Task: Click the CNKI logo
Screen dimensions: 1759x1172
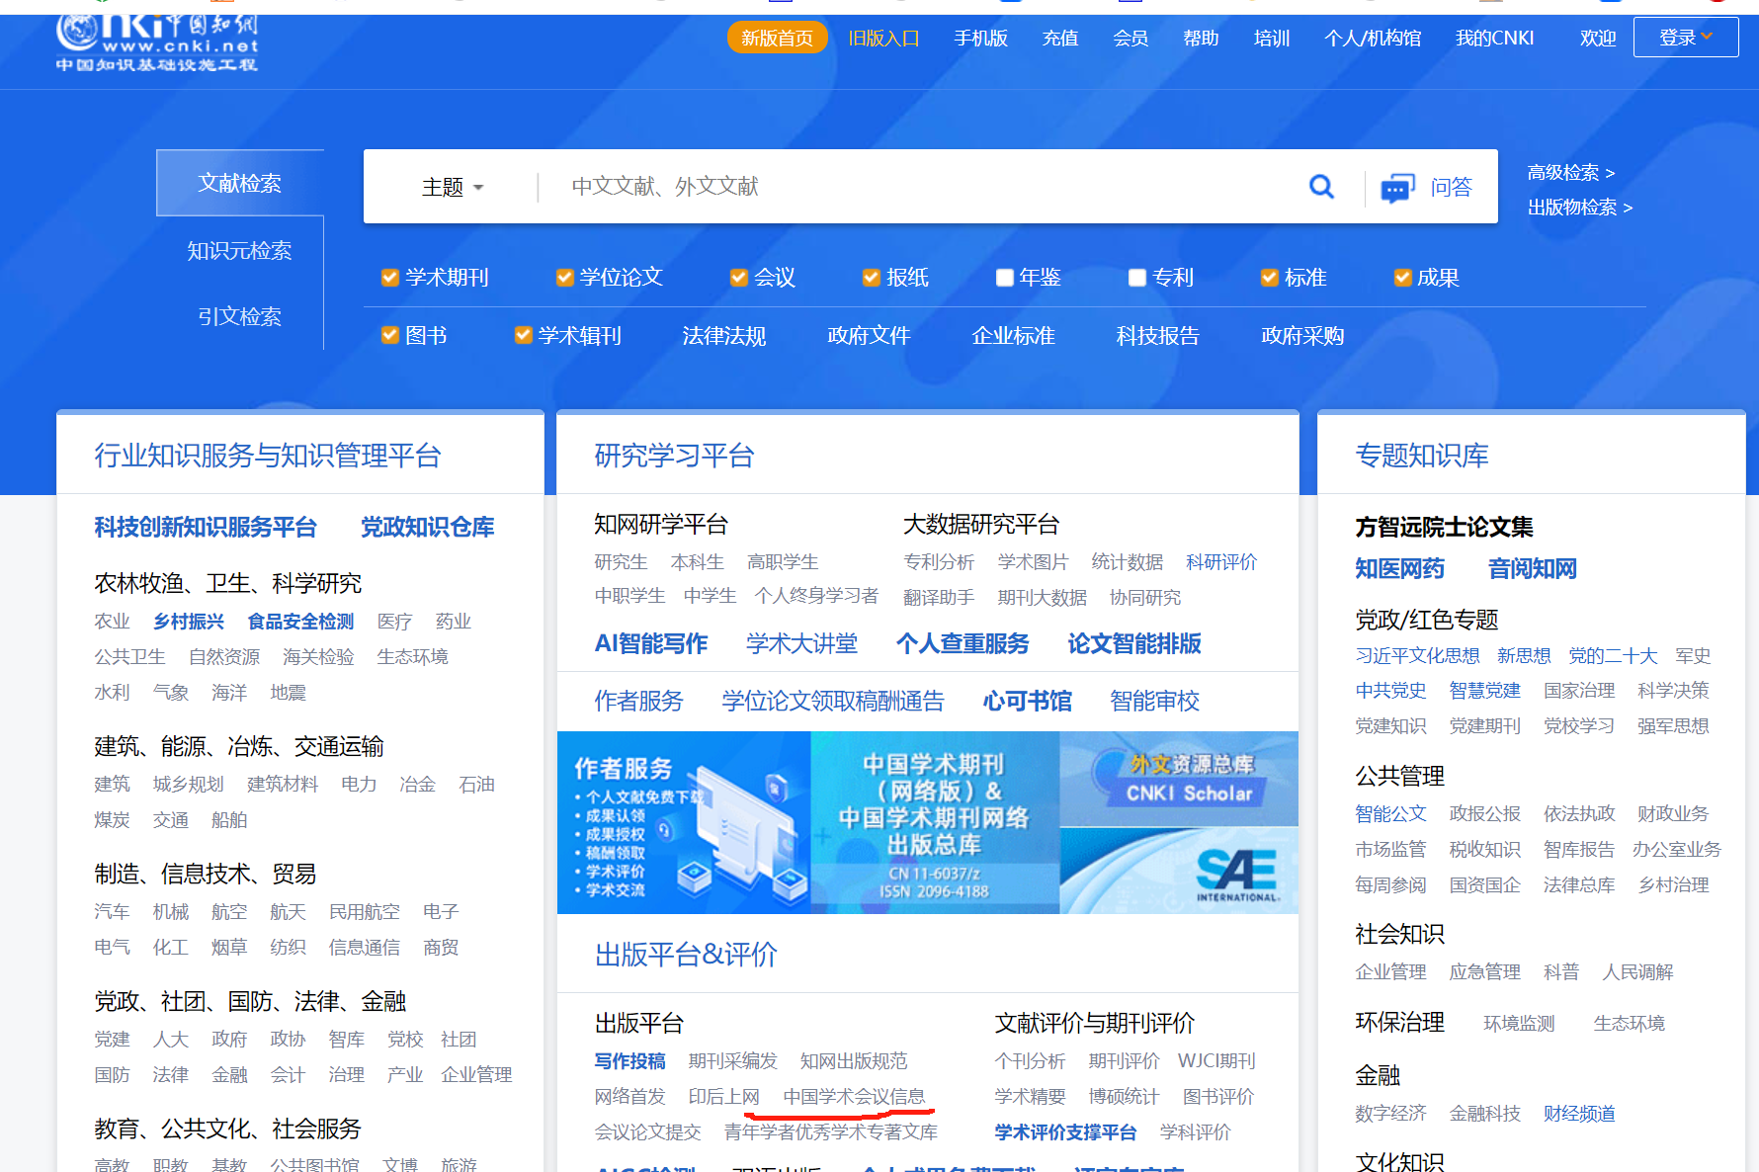Action: point(157,42)
